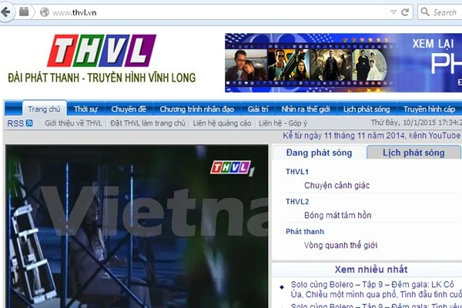Image resolution: width=462 pixels, height=308 pixels.
Task: Click the THVL1 live video player
Action: (x=137, y=226)
